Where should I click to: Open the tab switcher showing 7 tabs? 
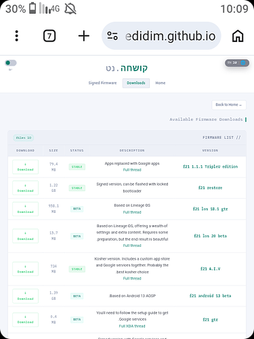[49, 36]
